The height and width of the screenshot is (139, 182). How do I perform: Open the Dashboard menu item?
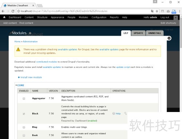pos(15,17)
